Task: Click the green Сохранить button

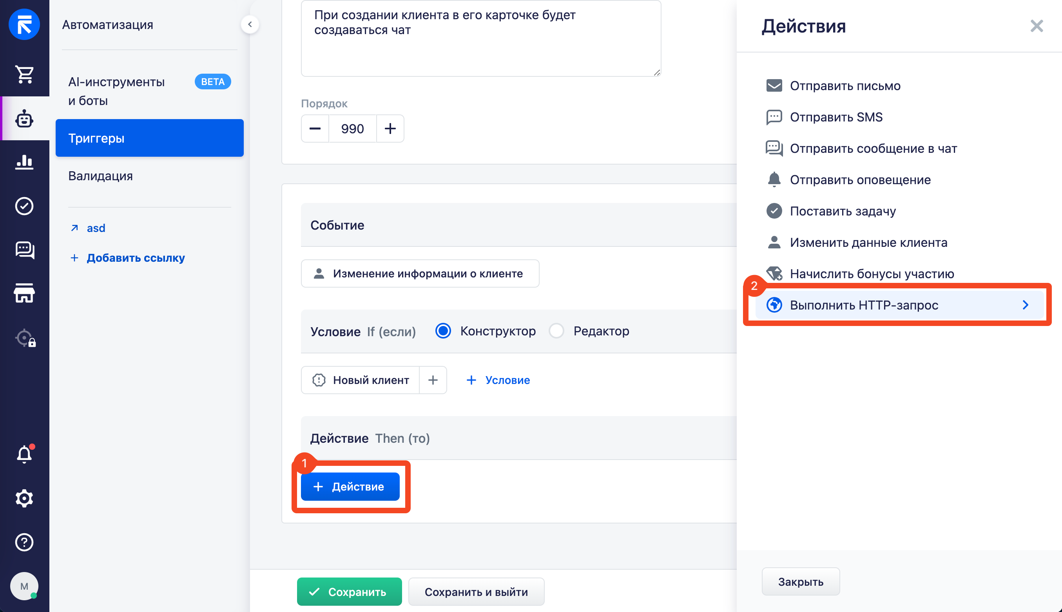Action: (349, 591)
